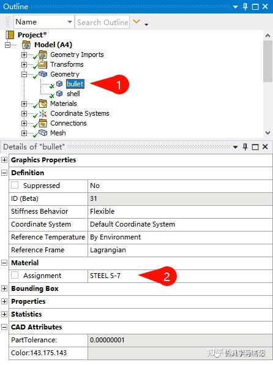
Task: Click the Model (A4) icon
Action: point(26,45)
